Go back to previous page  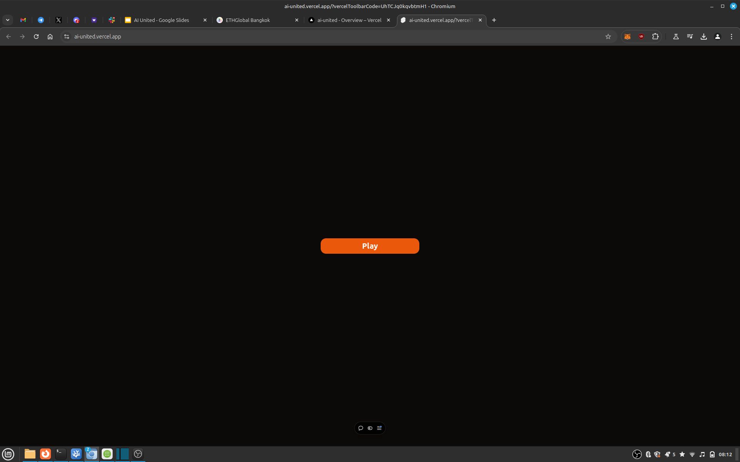pos(8,37)
